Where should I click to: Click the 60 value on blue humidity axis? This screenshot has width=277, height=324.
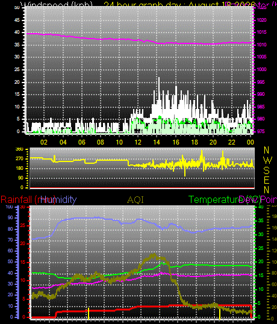click(10, 251)
